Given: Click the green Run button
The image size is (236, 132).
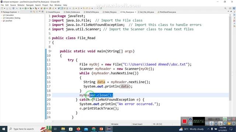Looking at the screenshot, I should 25,8.
